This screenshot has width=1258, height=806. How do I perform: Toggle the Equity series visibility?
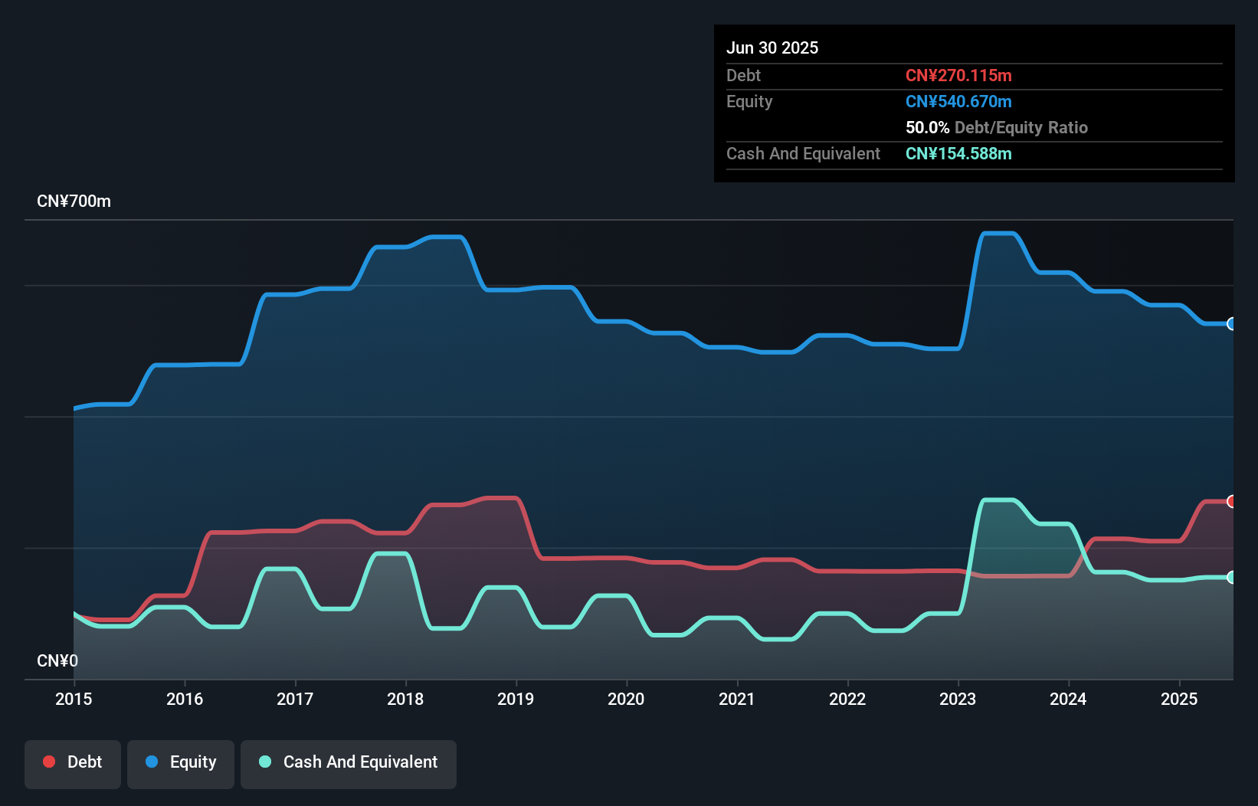(180, 762)
